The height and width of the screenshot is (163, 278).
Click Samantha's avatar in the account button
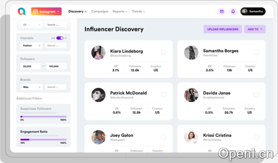pos(245,11)
